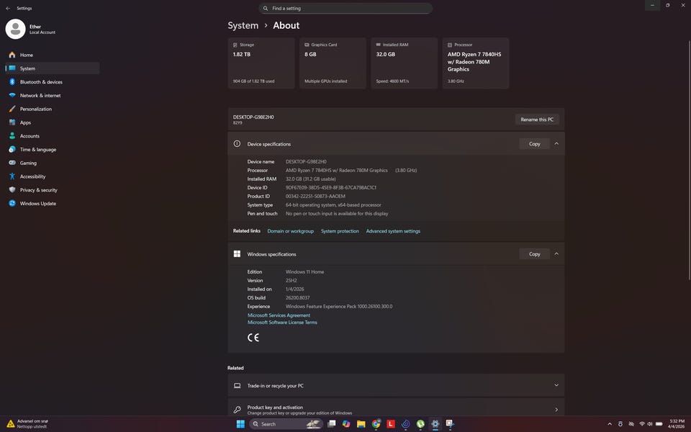Click the Windows specifications logo icon
The image size is (691, 432).
tap(237, 254)
